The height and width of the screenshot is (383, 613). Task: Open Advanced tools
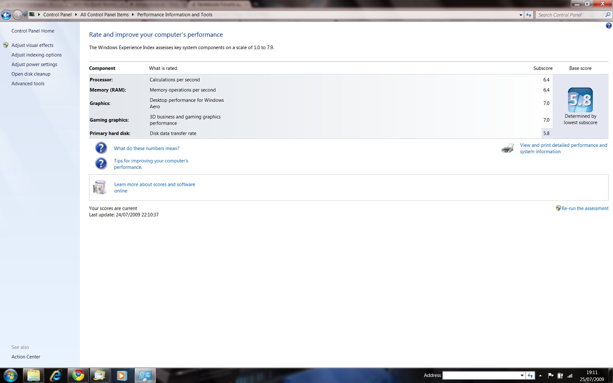point(28,84)
